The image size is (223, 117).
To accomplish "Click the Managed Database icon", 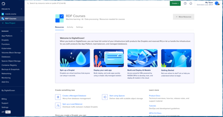I will click(x=58, y=97).
